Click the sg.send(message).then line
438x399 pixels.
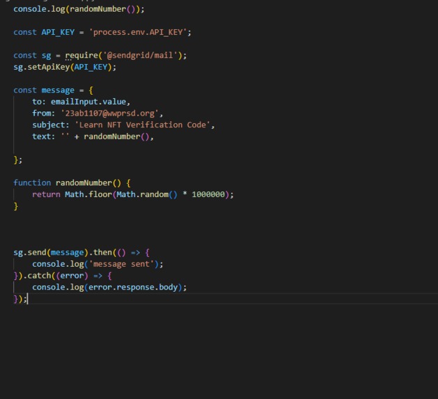[81, 253]
